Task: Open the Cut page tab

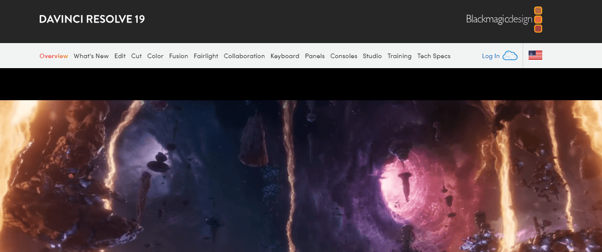Action: (x=136, y=56)
